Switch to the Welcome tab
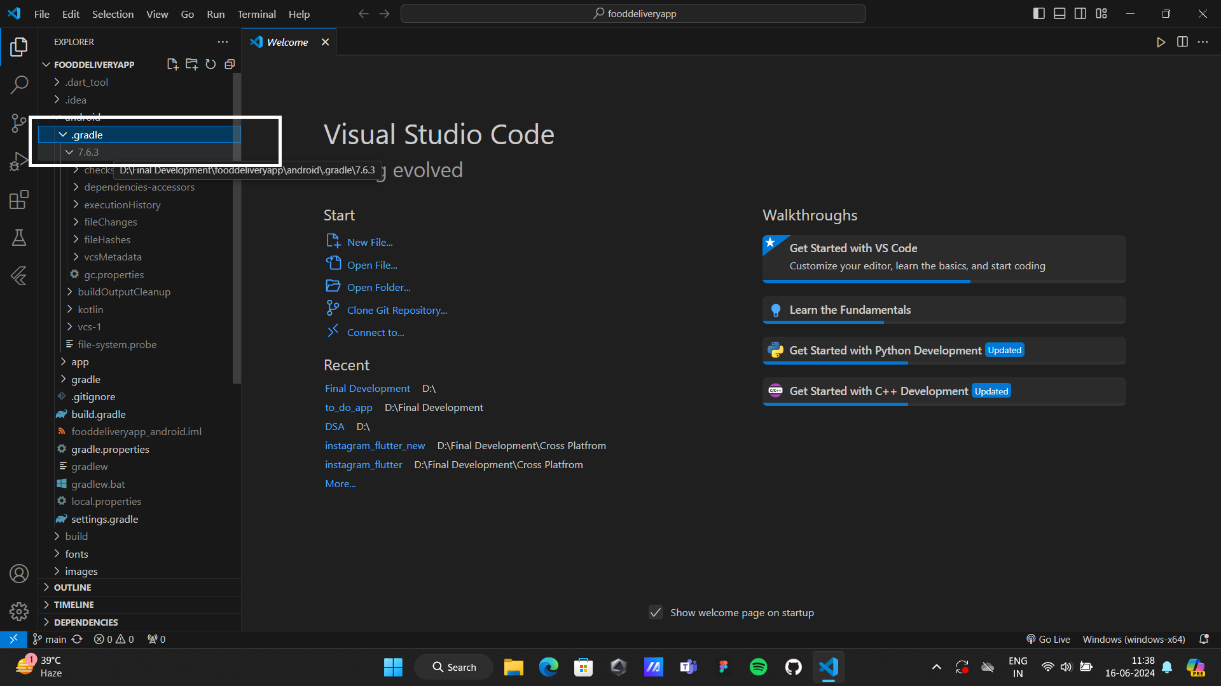 [x=287, y=42]
